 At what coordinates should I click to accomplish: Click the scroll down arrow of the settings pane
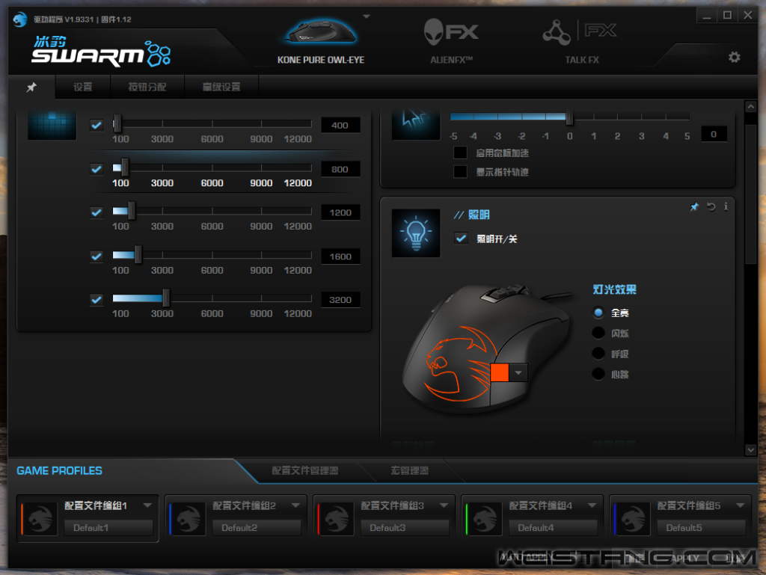pos(751,449)
